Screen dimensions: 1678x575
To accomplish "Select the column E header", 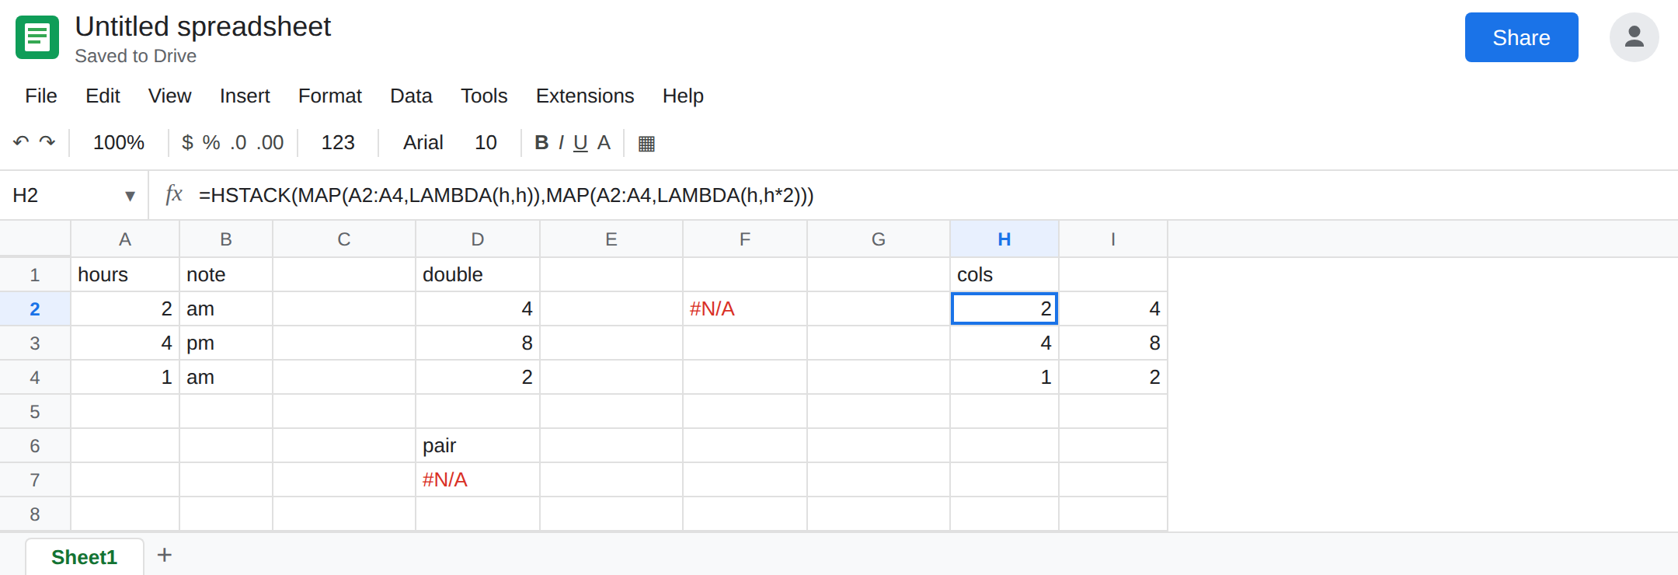I will pyautogui.click(x=611, y=239).
